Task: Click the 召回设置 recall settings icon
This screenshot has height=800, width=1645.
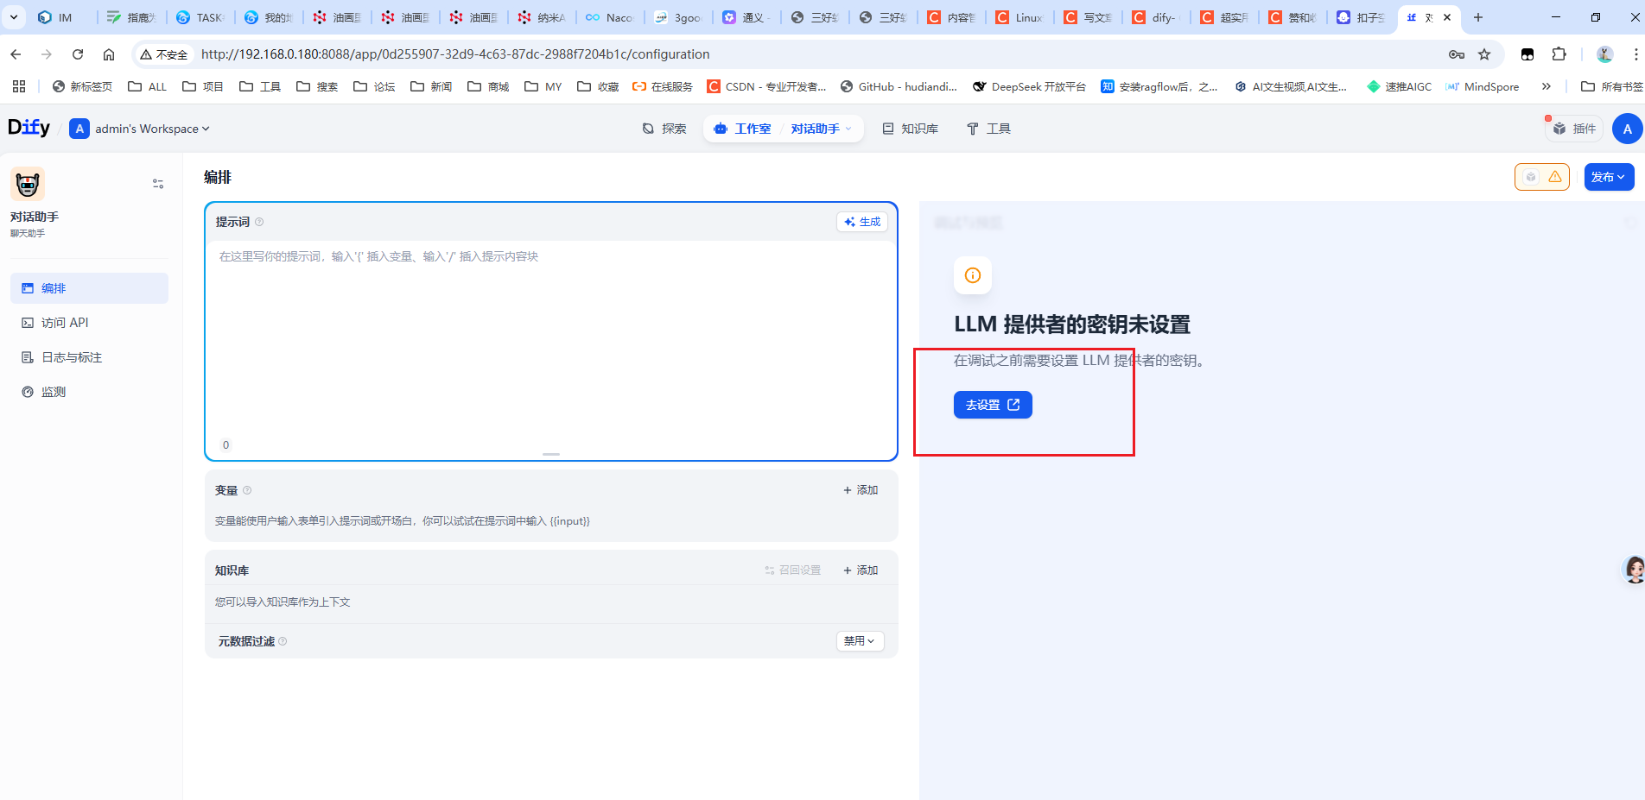Action: [792, 570]
